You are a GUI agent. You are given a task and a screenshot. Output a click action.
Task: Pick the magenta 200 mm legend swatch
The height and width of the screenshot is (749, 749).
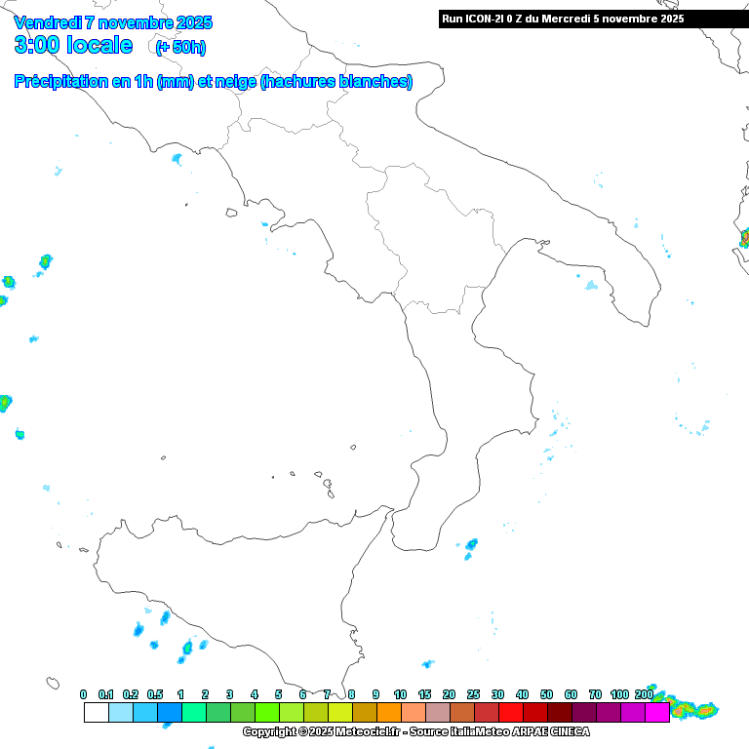click(657, 712)
